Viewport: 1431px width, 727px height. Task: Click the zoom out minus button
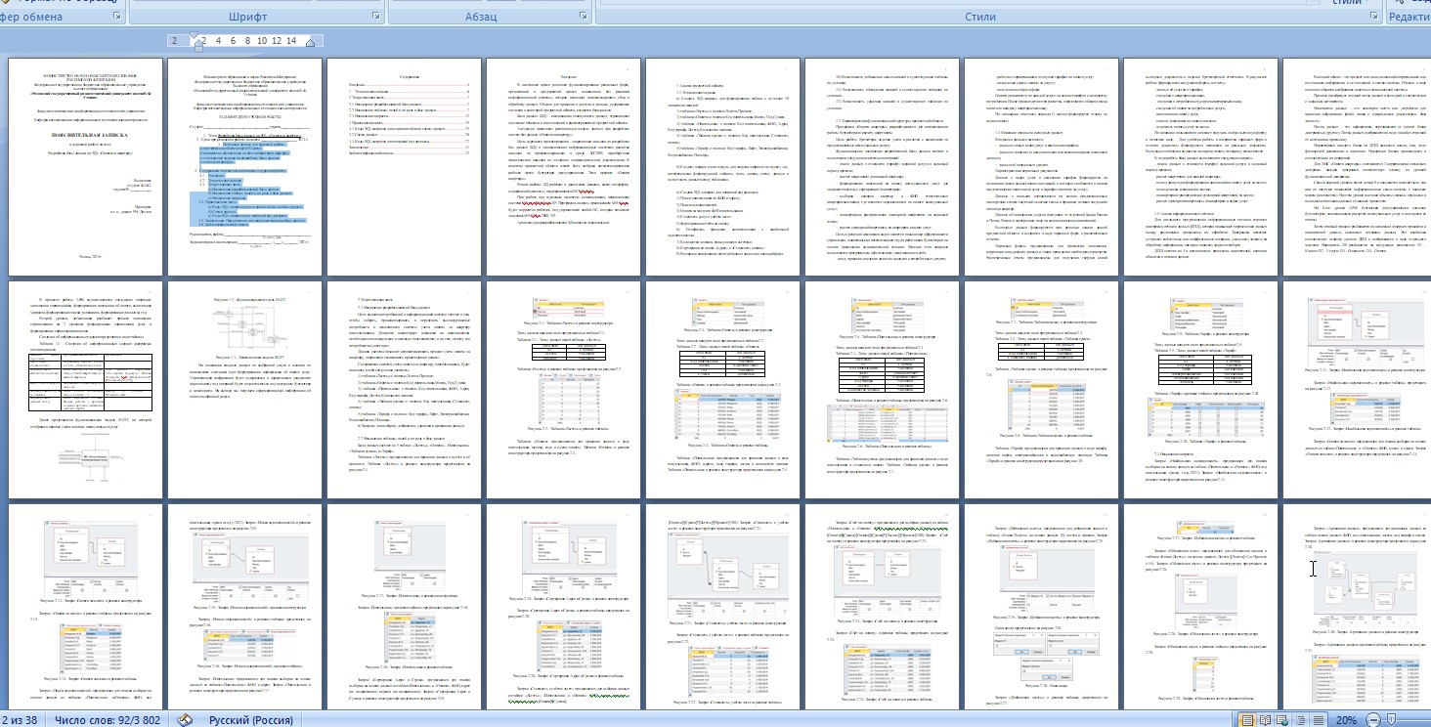click(1373, 719)
